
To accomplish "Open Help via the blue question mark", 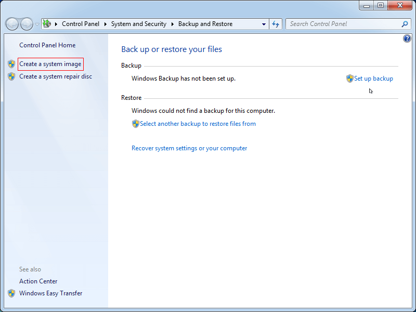I will pyautogui.click(x=407, y=38).
